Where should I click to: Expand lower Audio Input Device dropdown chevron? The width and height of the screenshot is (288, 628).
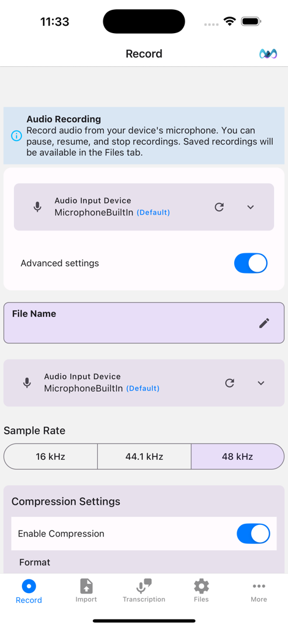(261, 383)
